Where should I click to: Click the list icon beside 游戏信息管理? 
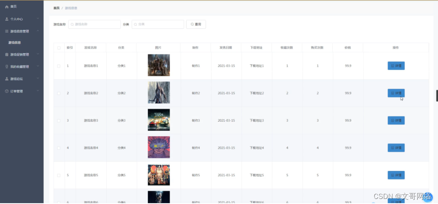pyautogui.click(x=7, y=31)
